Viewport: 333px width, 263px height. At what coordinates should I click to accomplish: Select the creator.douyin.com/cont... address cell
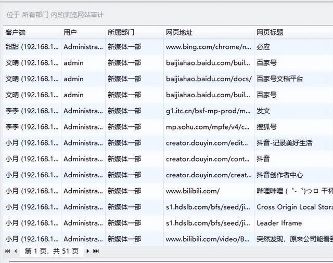point(209,159)
